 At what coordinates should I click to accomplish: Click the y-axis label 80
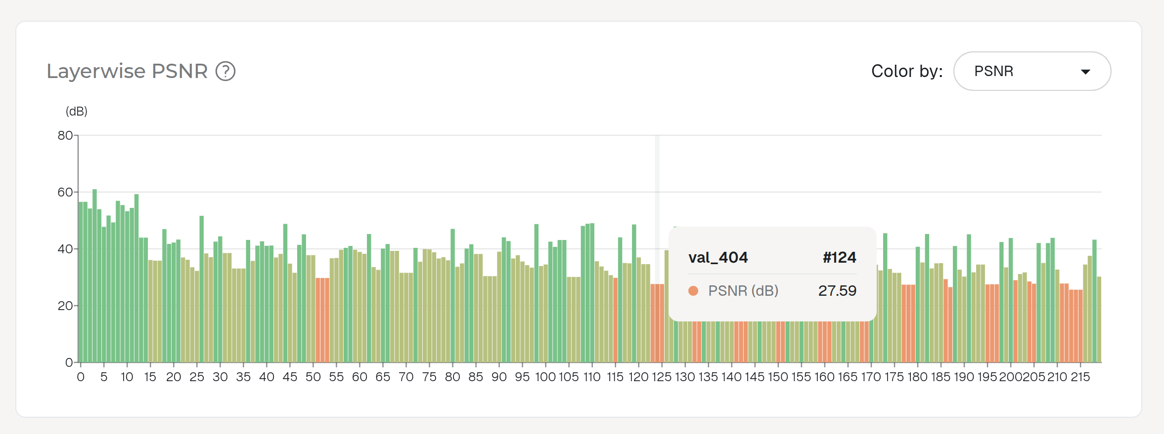point(65,135)
